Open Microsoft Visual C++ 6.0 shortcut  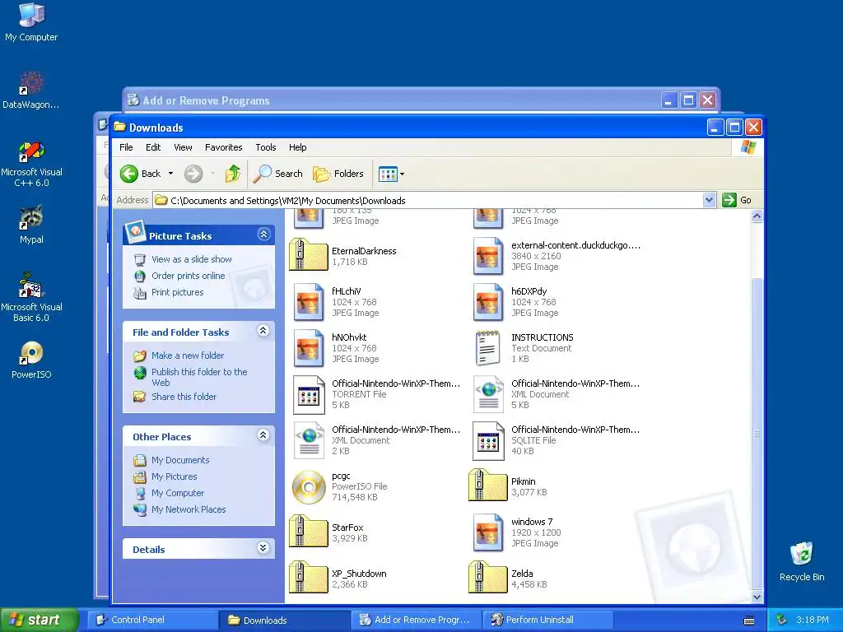pos(31,164)
